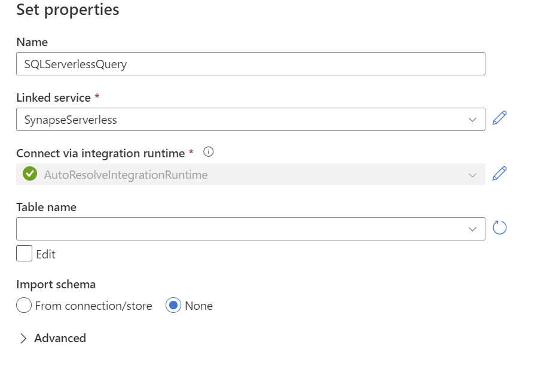Select None for Import schema
The width and height of the screenshot is (550, 390).
pos(173,306)
